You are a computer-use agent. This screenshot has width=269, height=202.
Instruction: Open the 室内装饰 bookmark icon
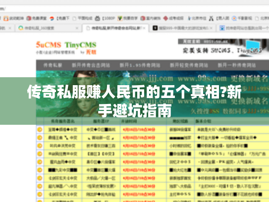tap(143, 18)
